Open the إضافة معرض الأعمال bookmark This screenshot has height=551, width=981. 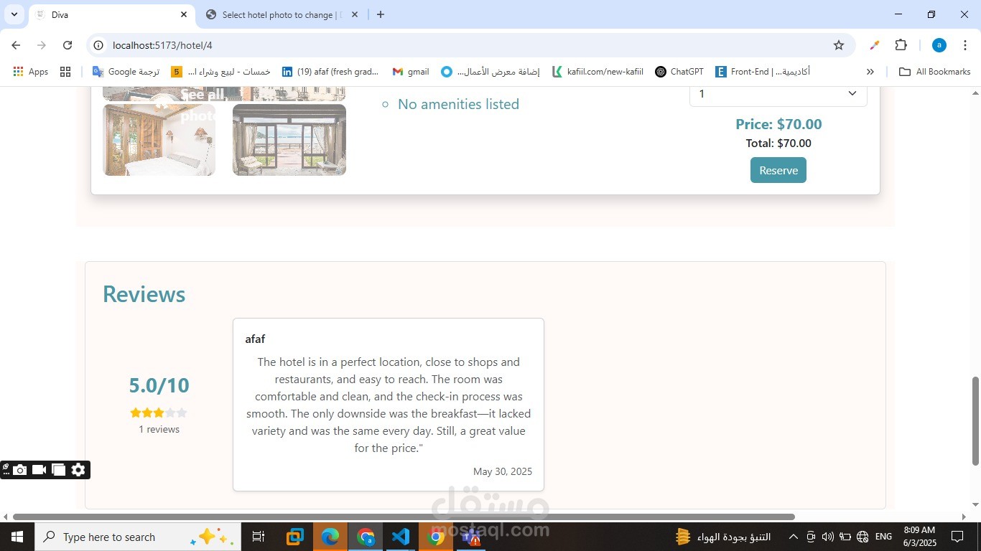click(x=490, y=72)
